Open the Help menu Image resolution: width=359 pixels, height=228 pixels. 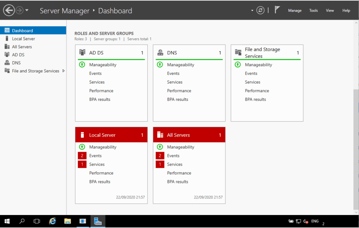click(346, 11)
